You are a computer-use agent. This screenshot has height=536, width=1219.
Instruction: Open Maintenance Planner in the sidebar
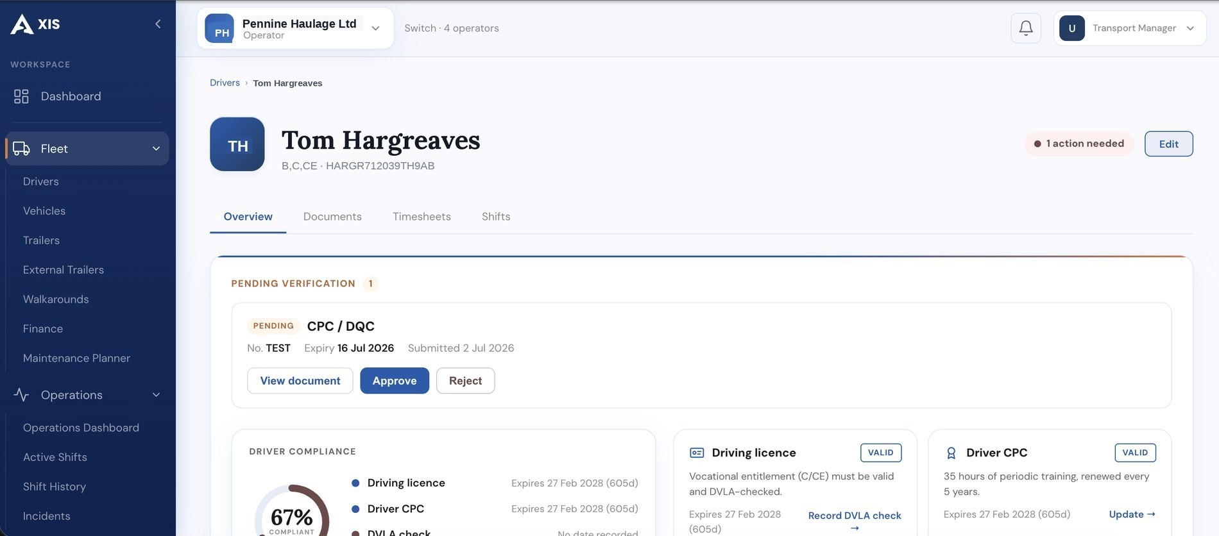pyautogui.click(x=76, y=358)
